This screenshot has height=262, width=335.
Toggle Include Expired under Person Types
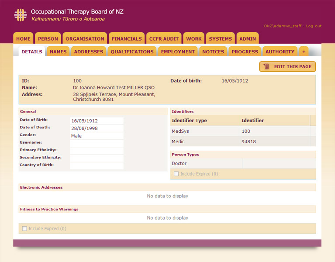coord(176,174)
